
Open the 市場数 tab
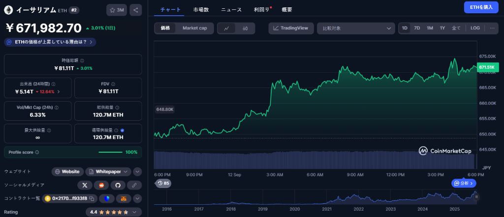[201, 10]
